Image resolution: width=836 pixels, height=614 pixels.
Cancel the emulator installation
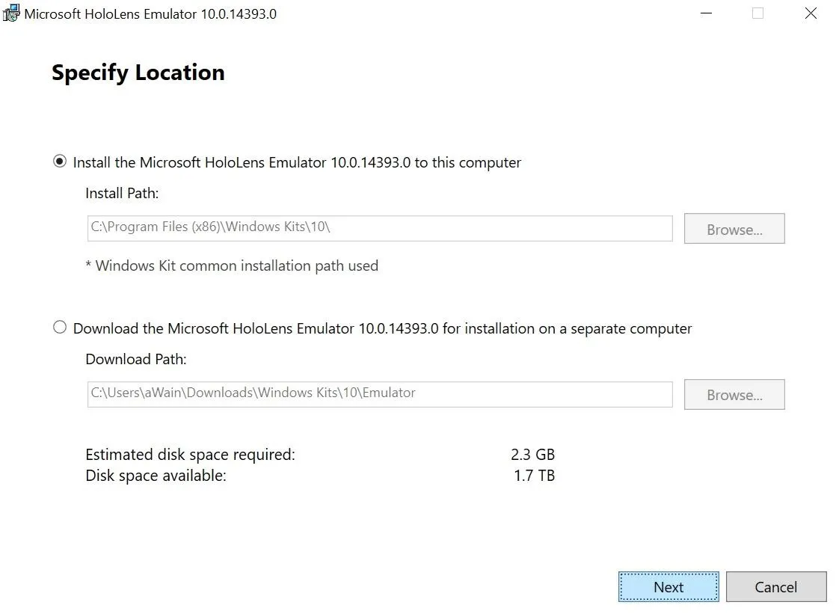click(775, 587)
